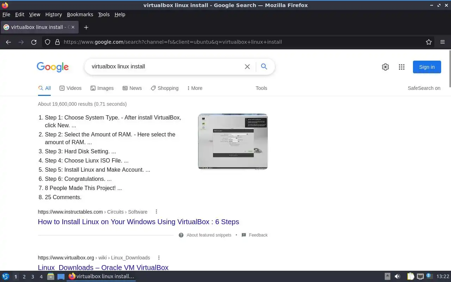Screen dimensions: 451x282
Task: Open the File menu
Action: click(6, 14)
